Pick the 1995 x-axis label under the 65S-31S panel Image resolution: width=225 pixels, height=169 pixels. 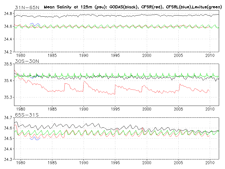[x=115, y=163]
